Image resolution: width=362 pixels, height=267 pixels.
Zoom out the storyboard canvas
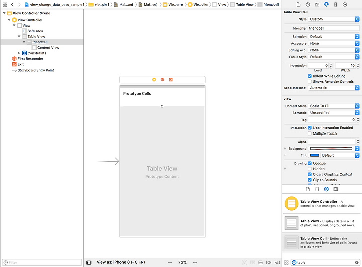click(x=170, y=262)
